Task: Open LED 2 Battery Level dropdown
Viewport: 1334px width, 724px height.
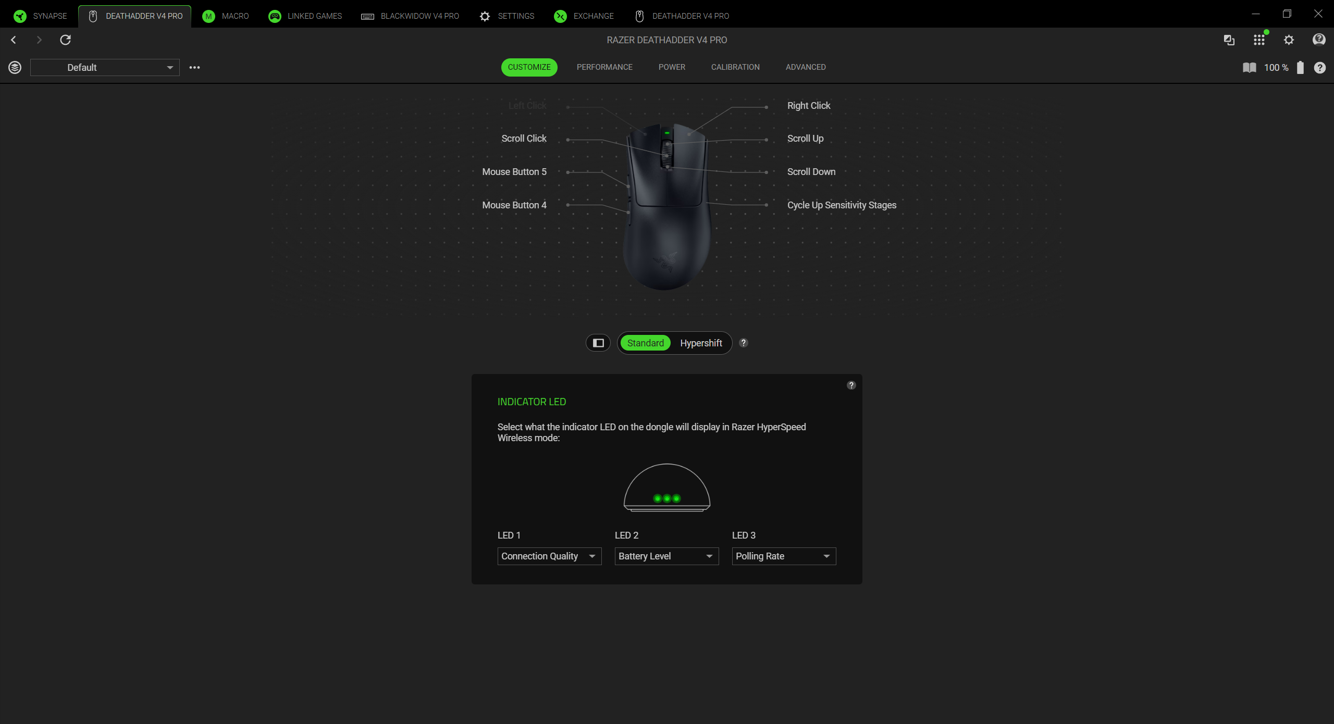Action: [x=666, y=556]
